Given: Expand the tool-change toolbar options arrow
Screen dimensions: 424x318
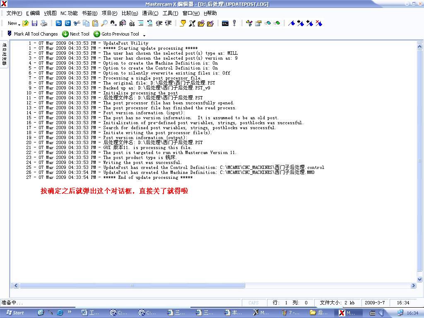Looking at the screenshot, I should [144, 35].
